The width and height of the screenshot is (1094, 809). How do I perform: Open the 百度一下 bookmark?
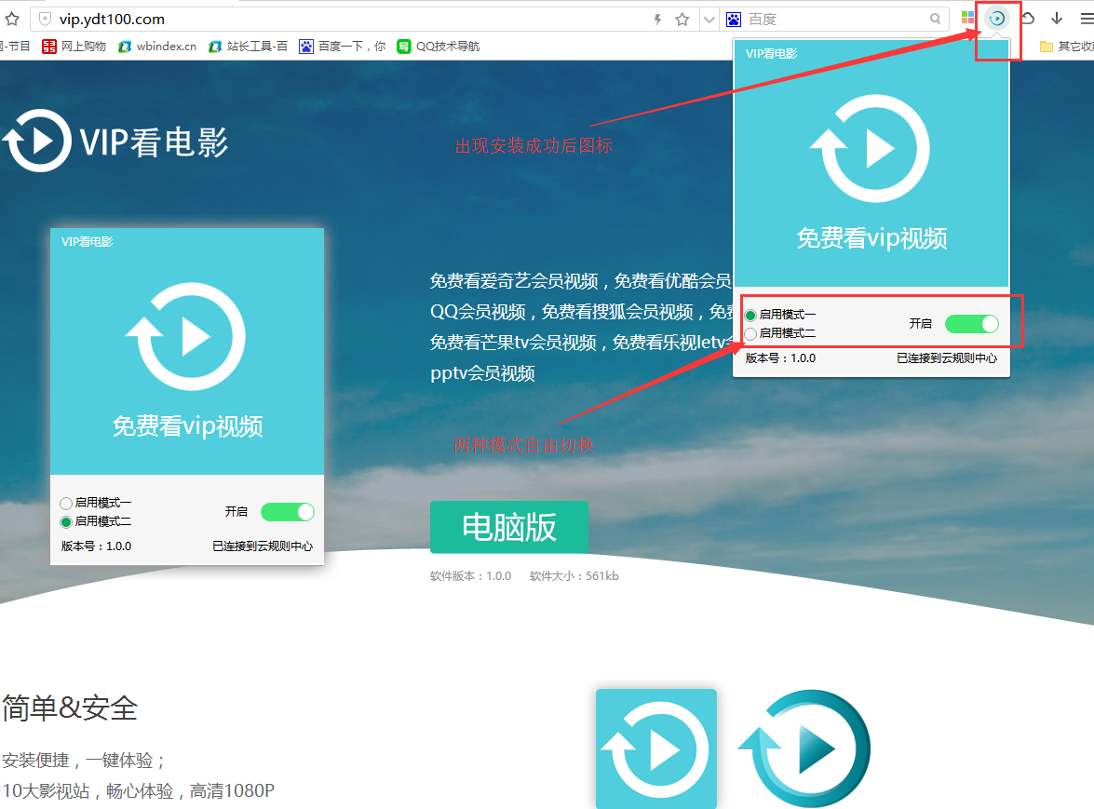[342, 46]
